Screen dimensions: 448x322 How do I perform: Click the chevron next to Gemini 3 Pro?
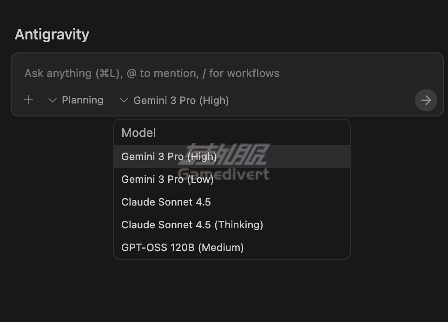(x=124, y=100)
